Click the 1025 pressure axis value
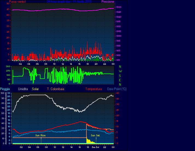 point(119,12)
